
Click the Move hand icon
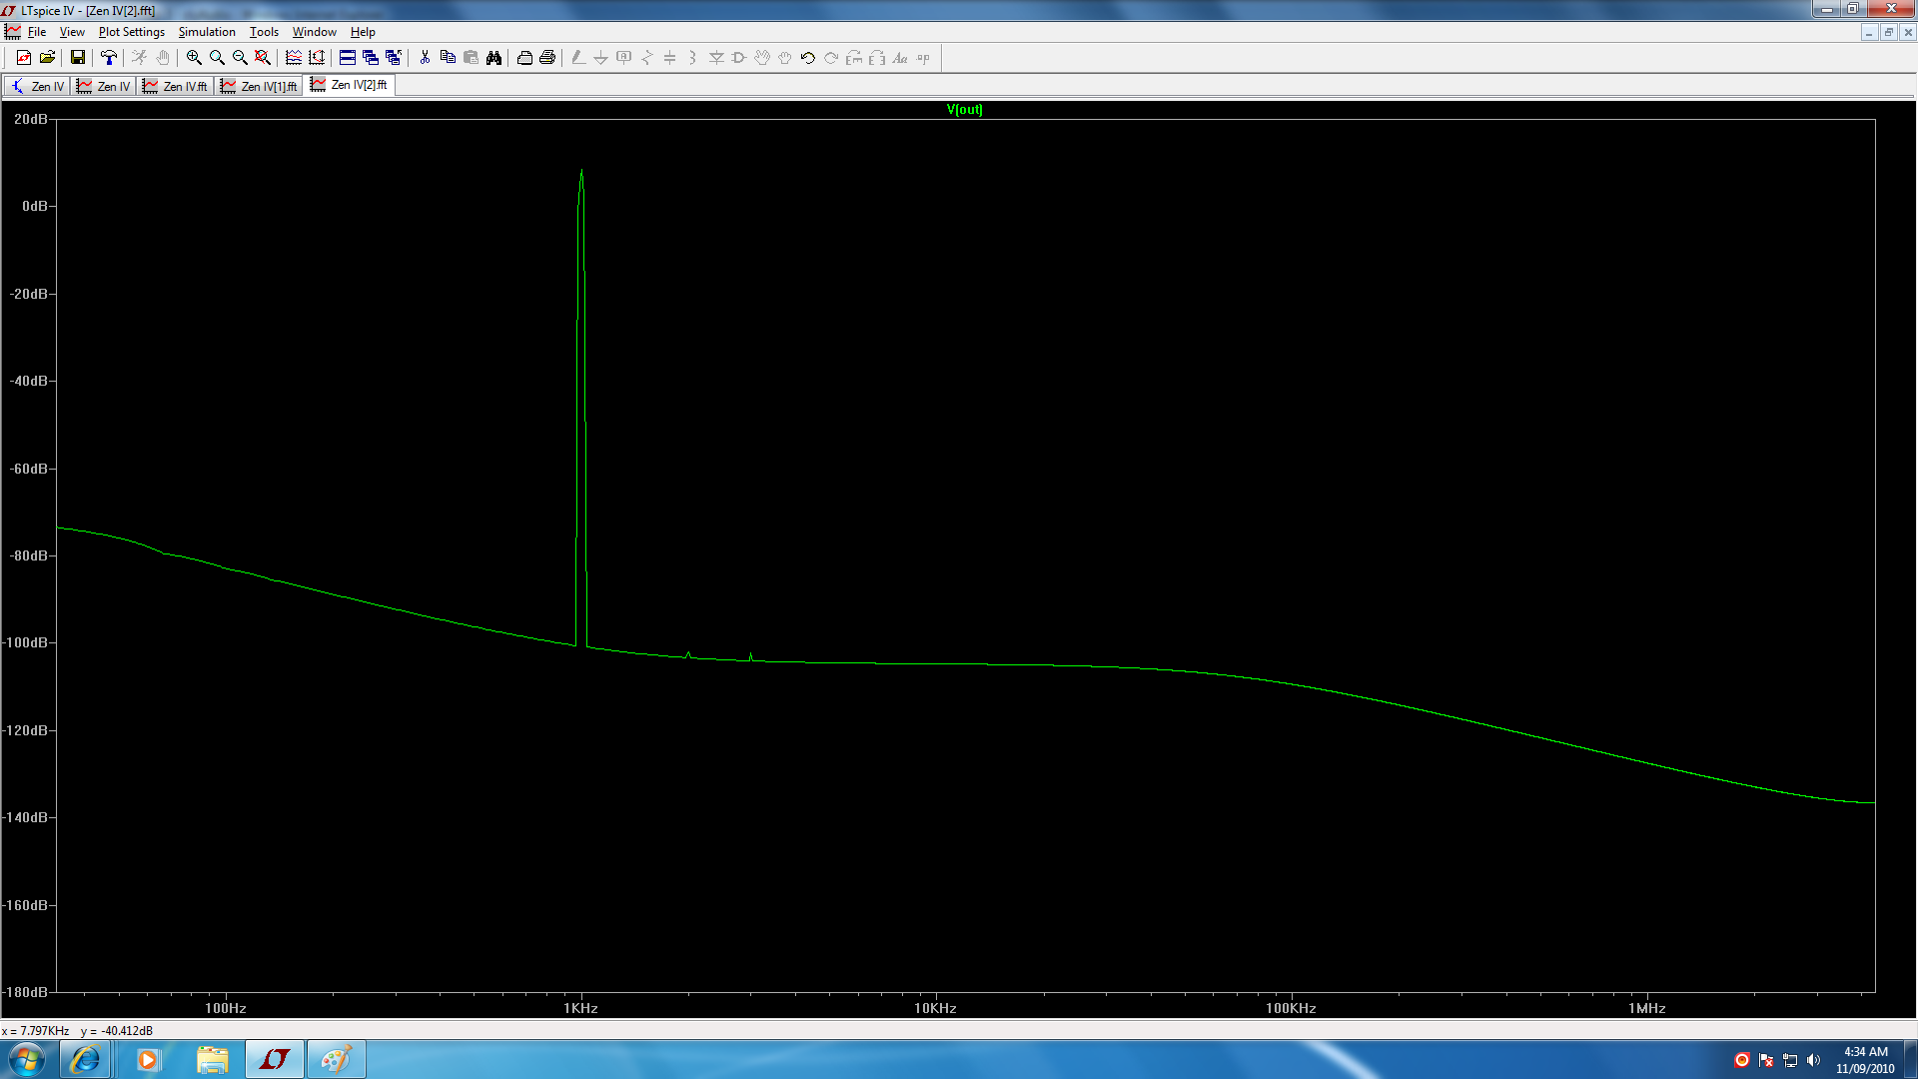tap(762, 58)
